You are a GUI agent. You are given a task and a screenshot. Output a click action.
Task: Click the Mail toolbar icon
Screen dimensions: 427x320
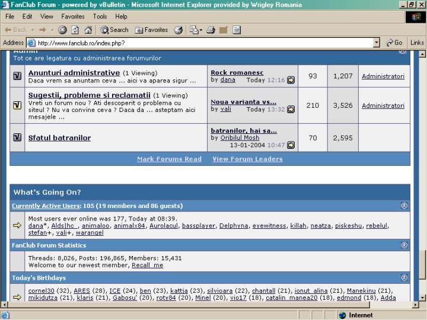(194, 30)
